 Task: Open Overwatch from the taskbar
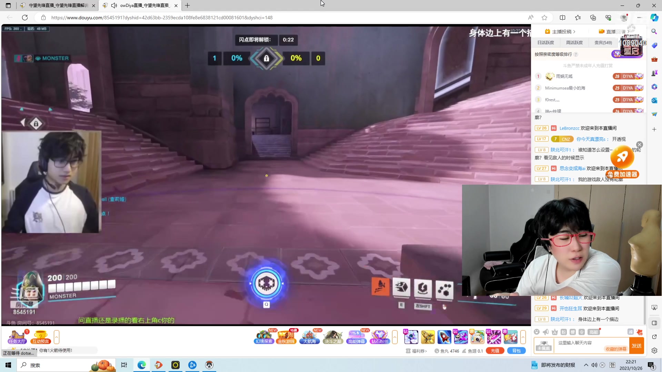(209, 365)
